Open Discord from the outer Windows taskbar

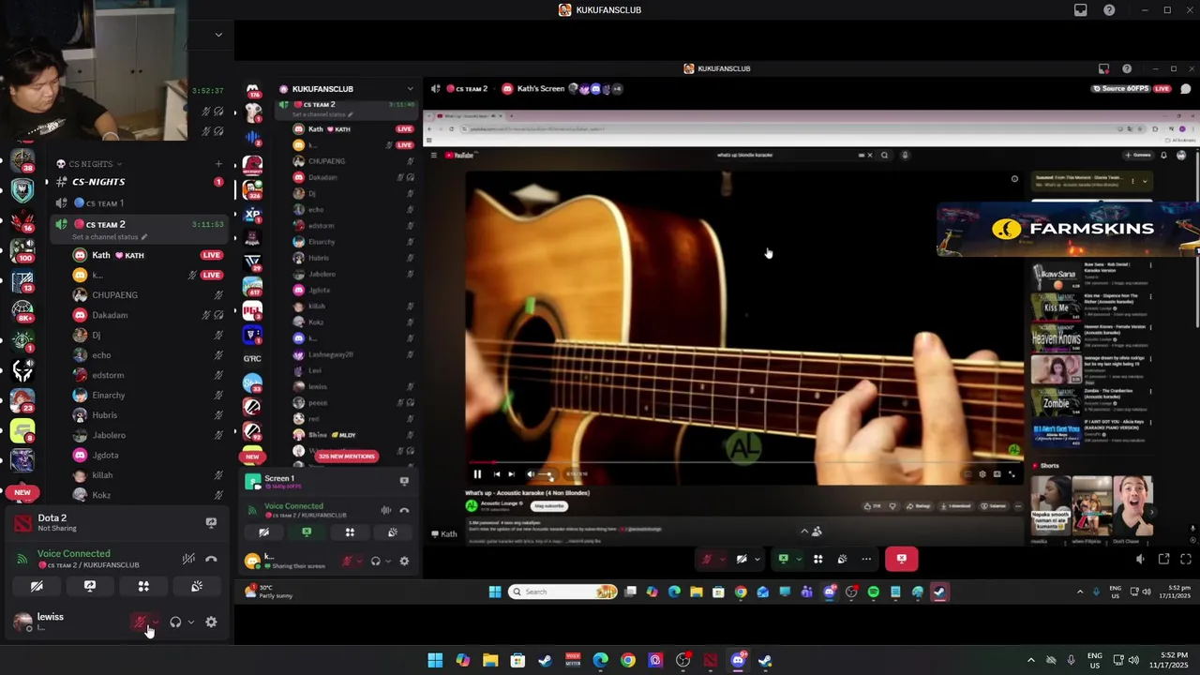[738, 660]
